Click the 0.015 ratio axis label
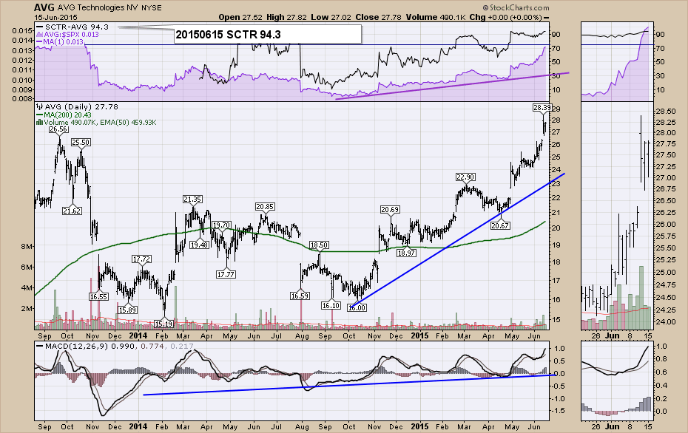 (x=22, y=31)
